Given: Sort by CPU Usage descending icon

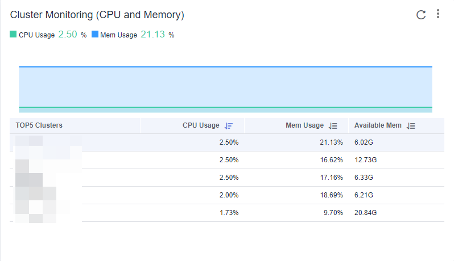Looking at the screenshot, I should 229,126.
